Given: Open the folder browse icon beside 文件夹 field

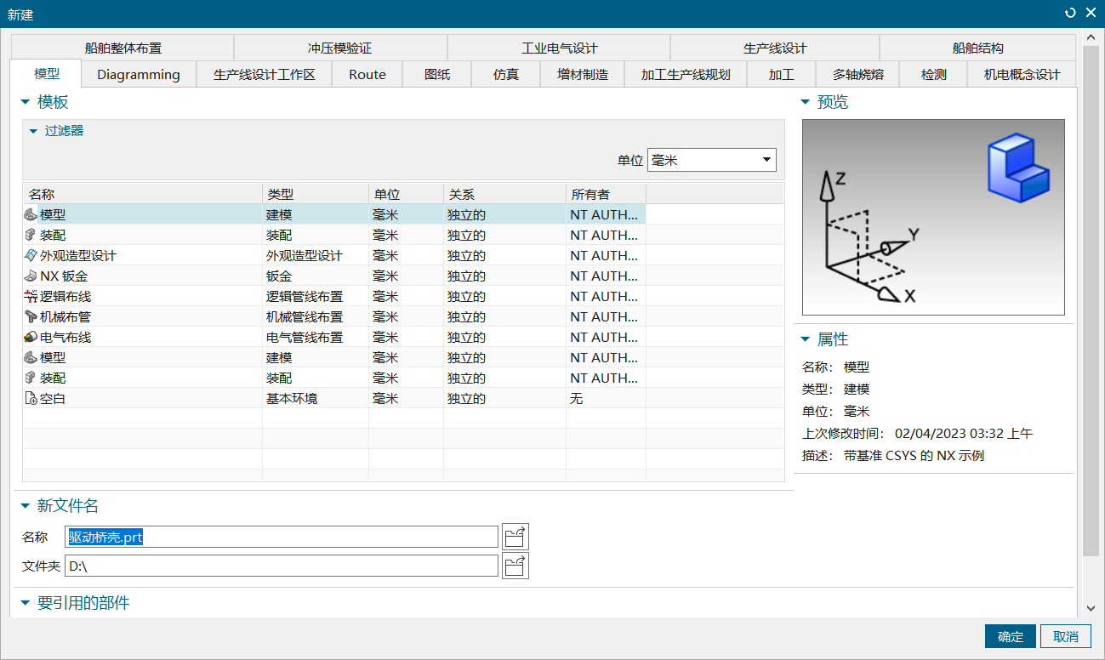Looking at the screenshot, I should click(515, 565).
